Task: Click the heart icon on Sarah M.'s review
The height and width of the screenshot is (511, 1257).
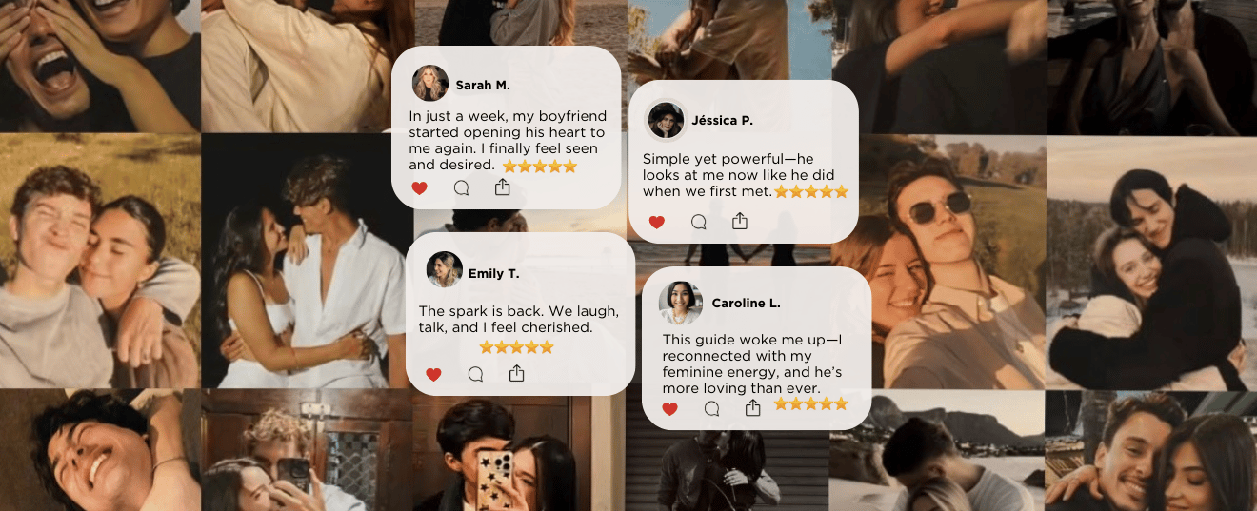Action: click(419, 188)
